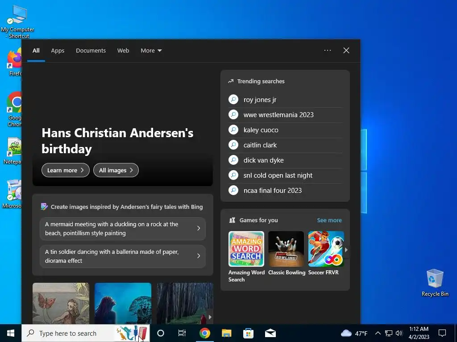Select the Google Chrome desktop shortcut
The image size is (457, 342).
(14, 110)
